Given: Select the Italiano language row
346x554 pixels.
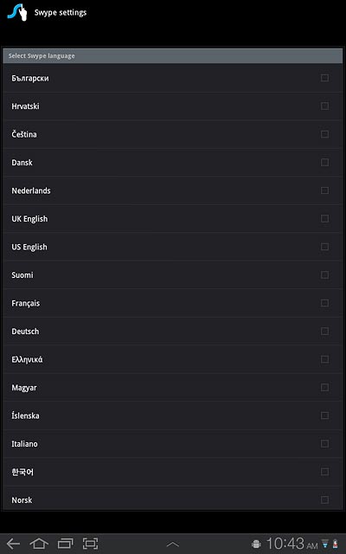Looking at the screenshot, I should 173,444.
